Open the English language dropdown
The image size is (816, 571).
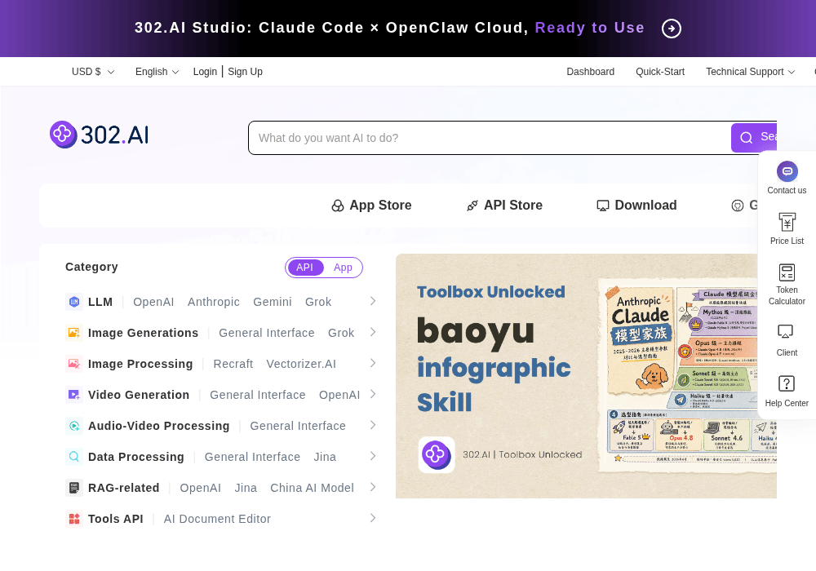point(157,72)
